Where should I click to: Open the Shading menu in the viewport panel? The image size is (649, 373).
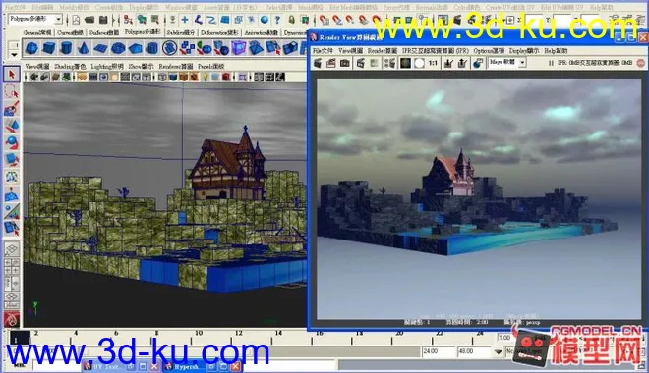tap(70, 66)
